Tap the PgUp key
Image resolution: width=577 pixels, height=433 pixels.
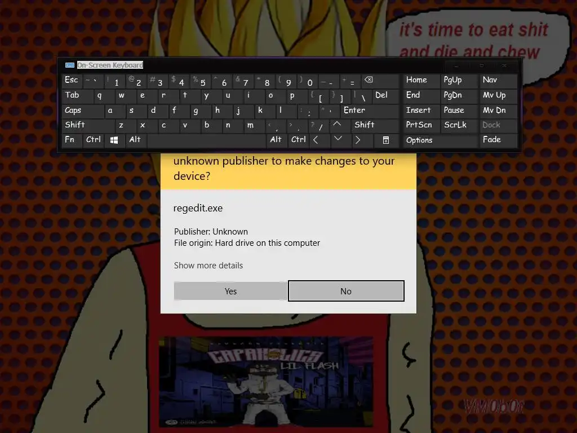[x=459, y=81]
